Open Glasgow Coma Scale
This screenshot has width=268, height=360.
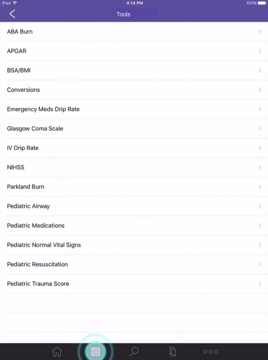pos(134,129)
